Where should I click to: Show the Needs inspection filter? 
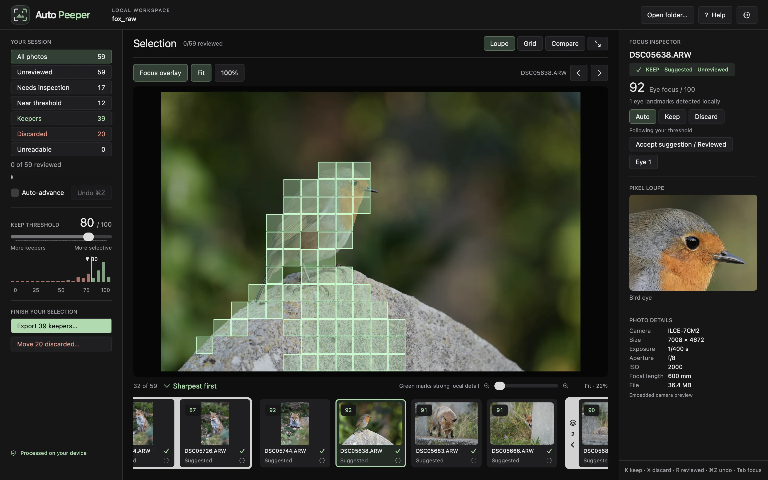61,88
